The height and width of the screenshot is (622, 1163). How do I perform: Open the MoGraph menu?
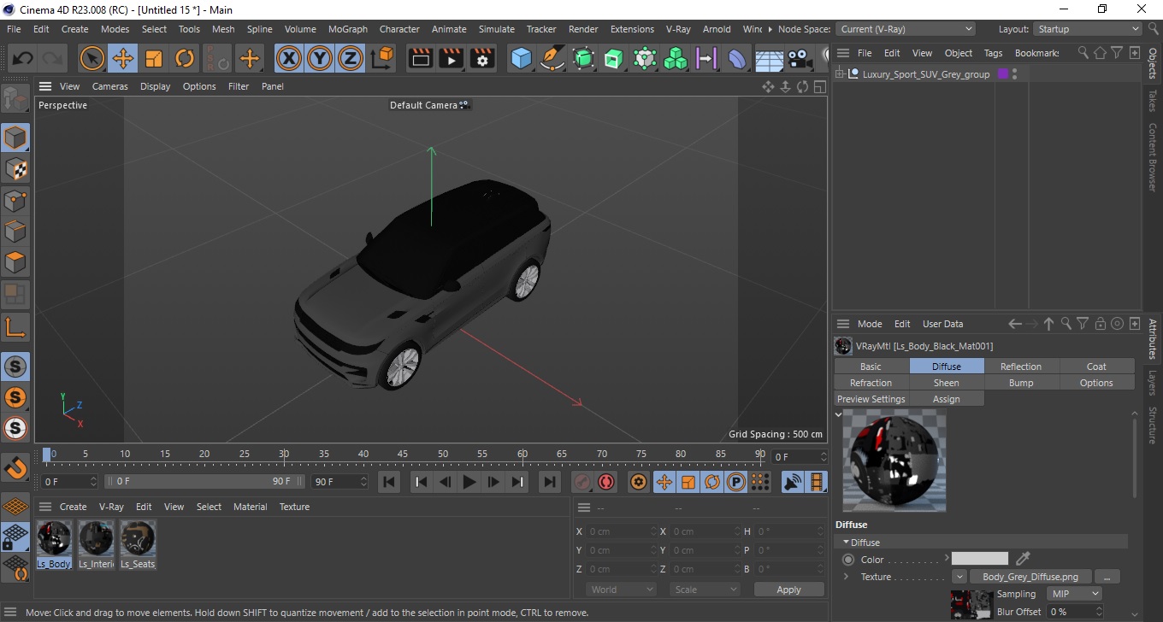348,29
